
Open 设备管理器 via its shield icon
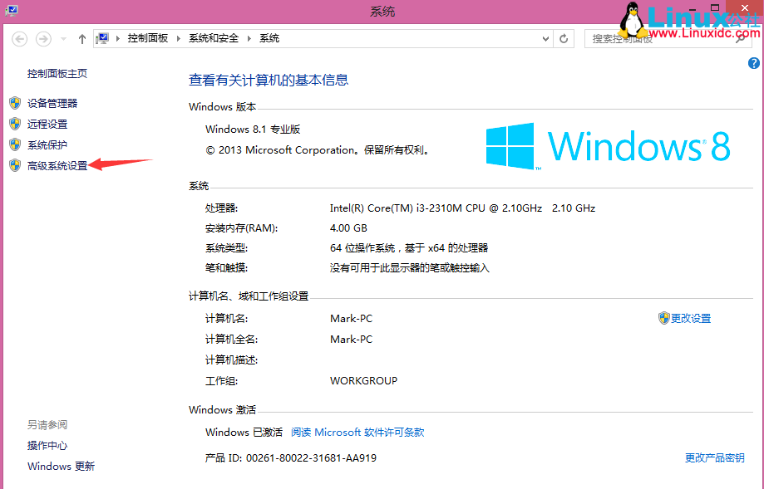click(15, 103)
